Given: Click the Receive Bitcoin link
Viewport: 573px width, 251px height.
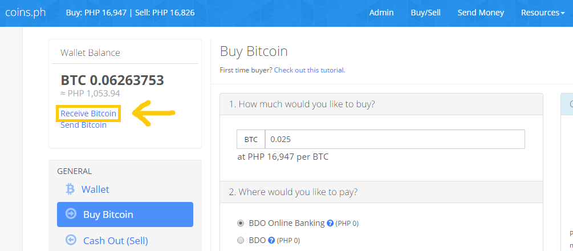Looking at the screenshot, I should click(x=88, y=114).
